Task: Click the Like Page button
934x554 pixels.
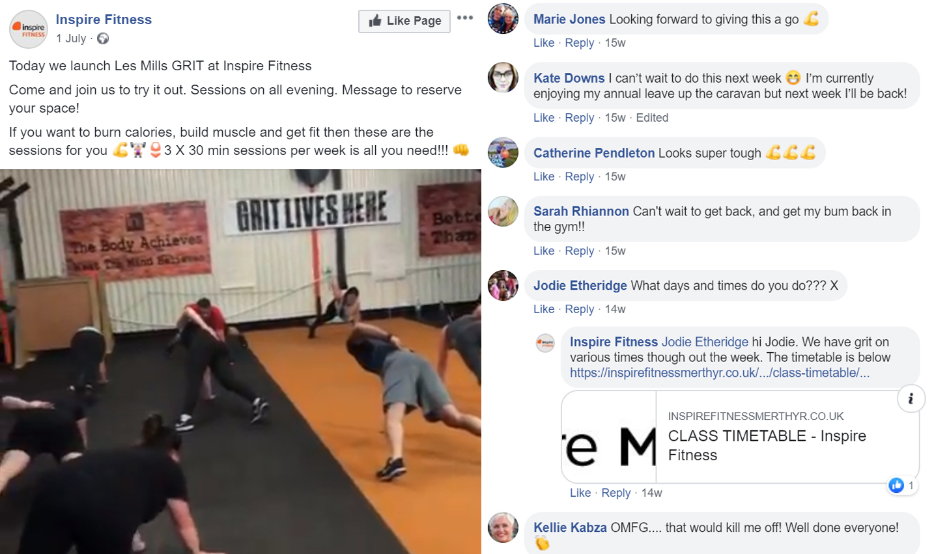Action: tap(404, 21)
